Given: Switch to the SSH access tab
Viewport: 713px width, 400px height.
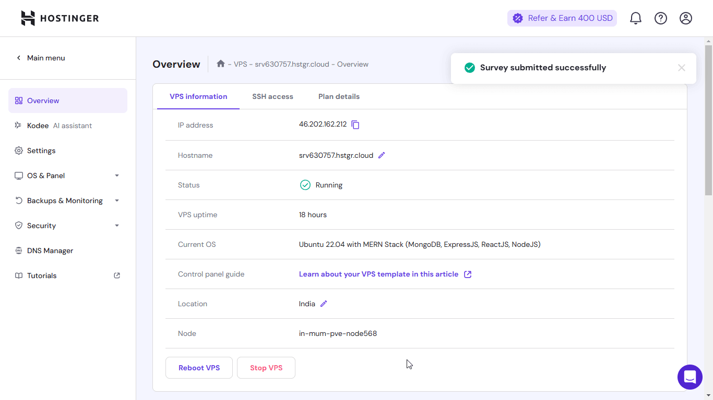Looking at the screenshot, I should (272, 96).
